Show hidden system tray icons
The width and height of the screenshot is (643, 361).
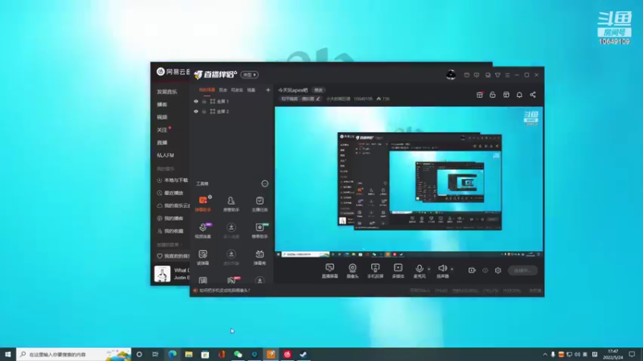pyautogui.click(x=545, y=355)
